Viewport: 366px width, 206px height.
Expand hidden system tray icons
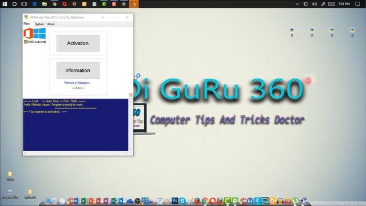tap(297, 4)
